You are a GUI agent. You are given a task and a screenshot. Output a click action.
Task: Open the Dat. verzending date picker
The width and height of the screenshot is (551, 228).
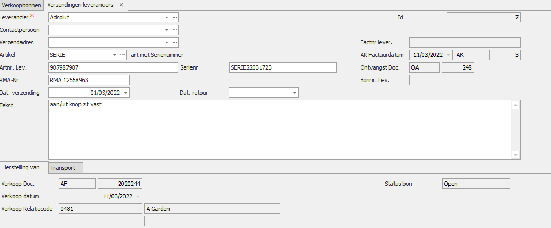click(x=126, y=93)
